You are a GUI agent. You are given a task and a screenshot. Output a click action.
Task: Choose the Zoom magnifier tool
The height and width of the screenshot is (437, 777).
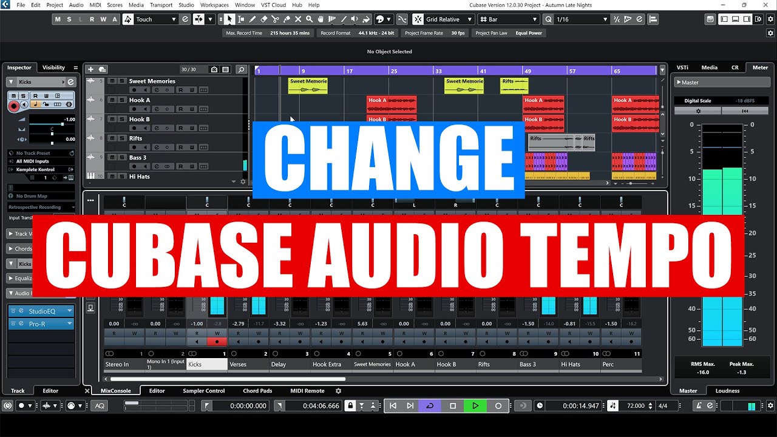(310, 19)
